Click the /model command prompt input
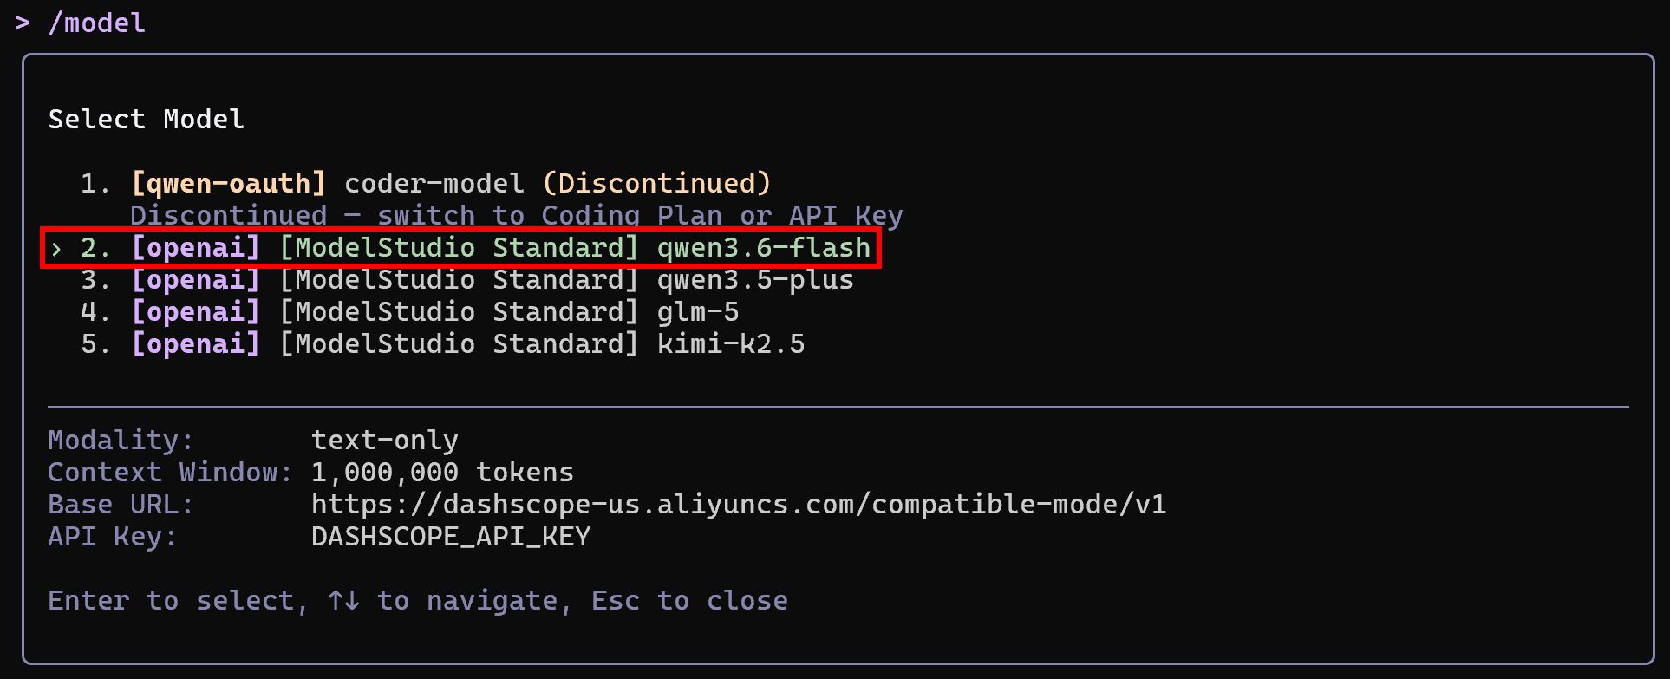 [x=97, y=23]
